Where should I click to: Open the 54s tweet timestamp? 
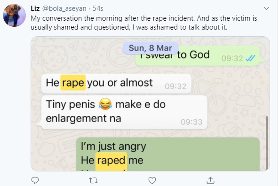98,8
